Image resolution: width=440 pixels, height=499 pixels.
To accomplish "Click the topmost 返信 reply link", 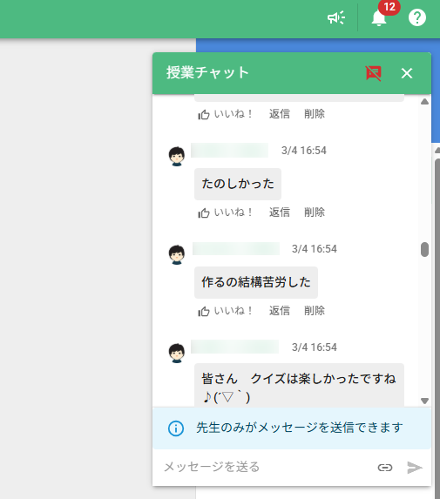I will pyautogui.click(x=280, y=114).
